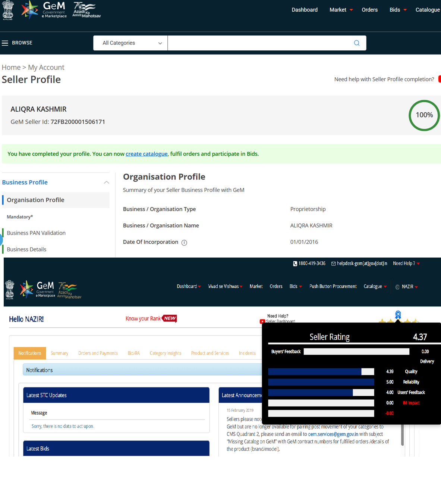Open the Dashboard dropdown in lower header
441x486 pixels.
pyautogui.click(x=189, y=287)
